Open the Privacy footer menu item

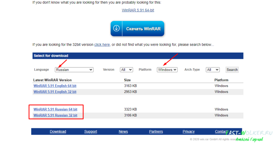(x=188, y=131)
